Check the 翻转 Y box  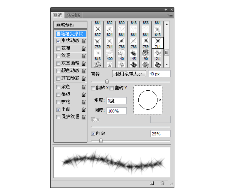click(111, 88)
